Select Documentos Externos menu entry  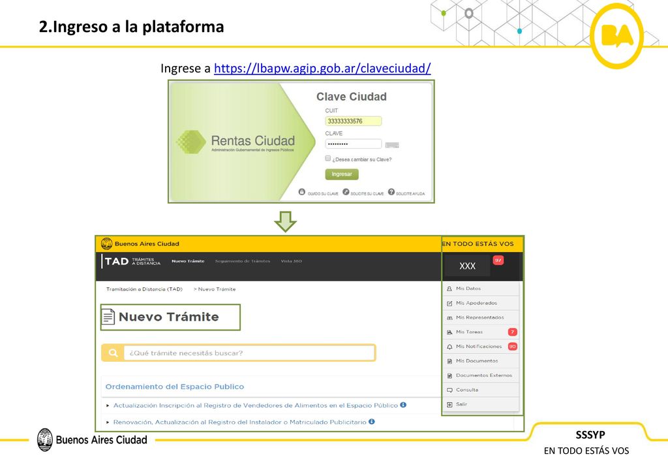tap(481, 375)
